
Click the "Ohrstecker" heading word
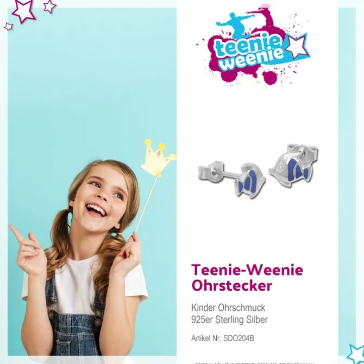coord(231,286)
